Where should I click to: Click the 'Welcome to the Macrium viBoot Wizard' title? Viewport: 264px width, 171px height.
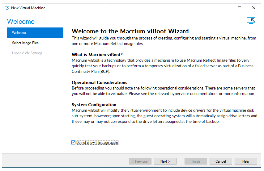pos(130,31)
